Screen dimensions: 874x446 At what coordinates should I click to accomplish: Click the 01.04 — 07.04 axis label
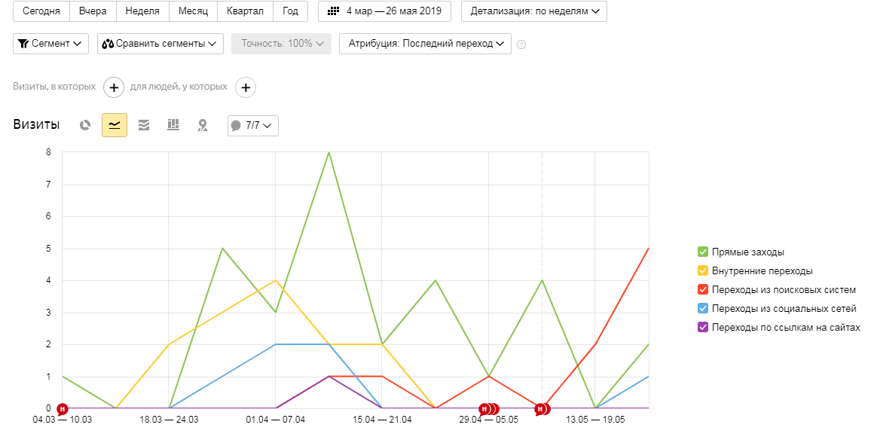click(275, 420)
